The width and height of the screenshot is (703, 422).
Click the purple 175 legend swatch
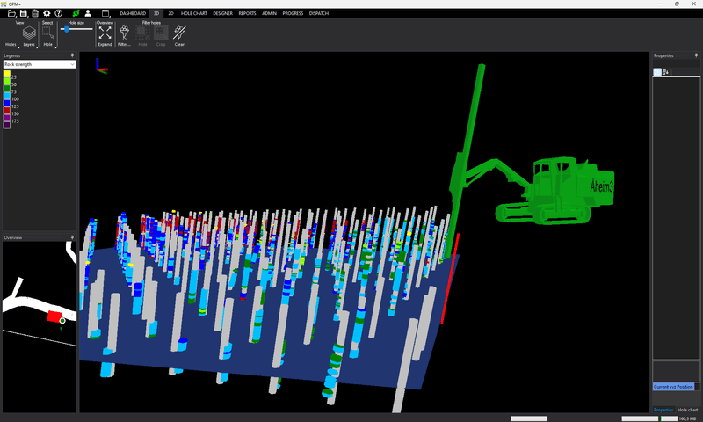tap(7, 118)
